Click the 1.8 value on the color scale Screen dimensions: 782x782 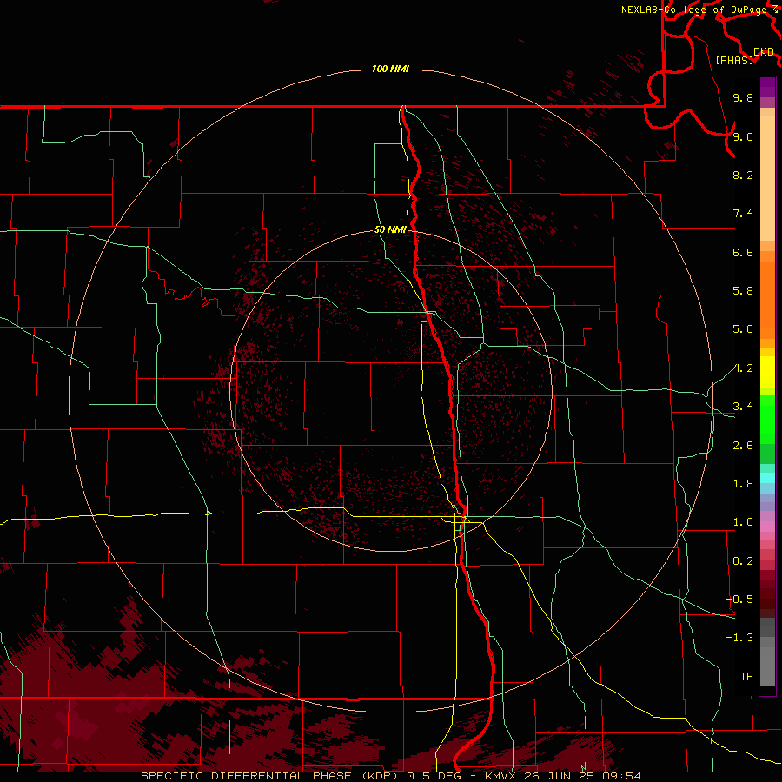click(x=743, y=484)
